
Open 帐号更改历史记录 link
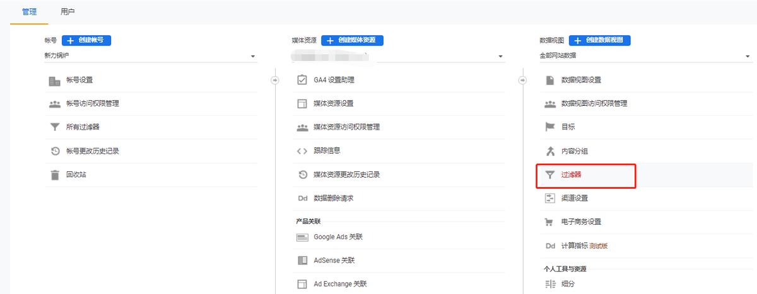92,151
